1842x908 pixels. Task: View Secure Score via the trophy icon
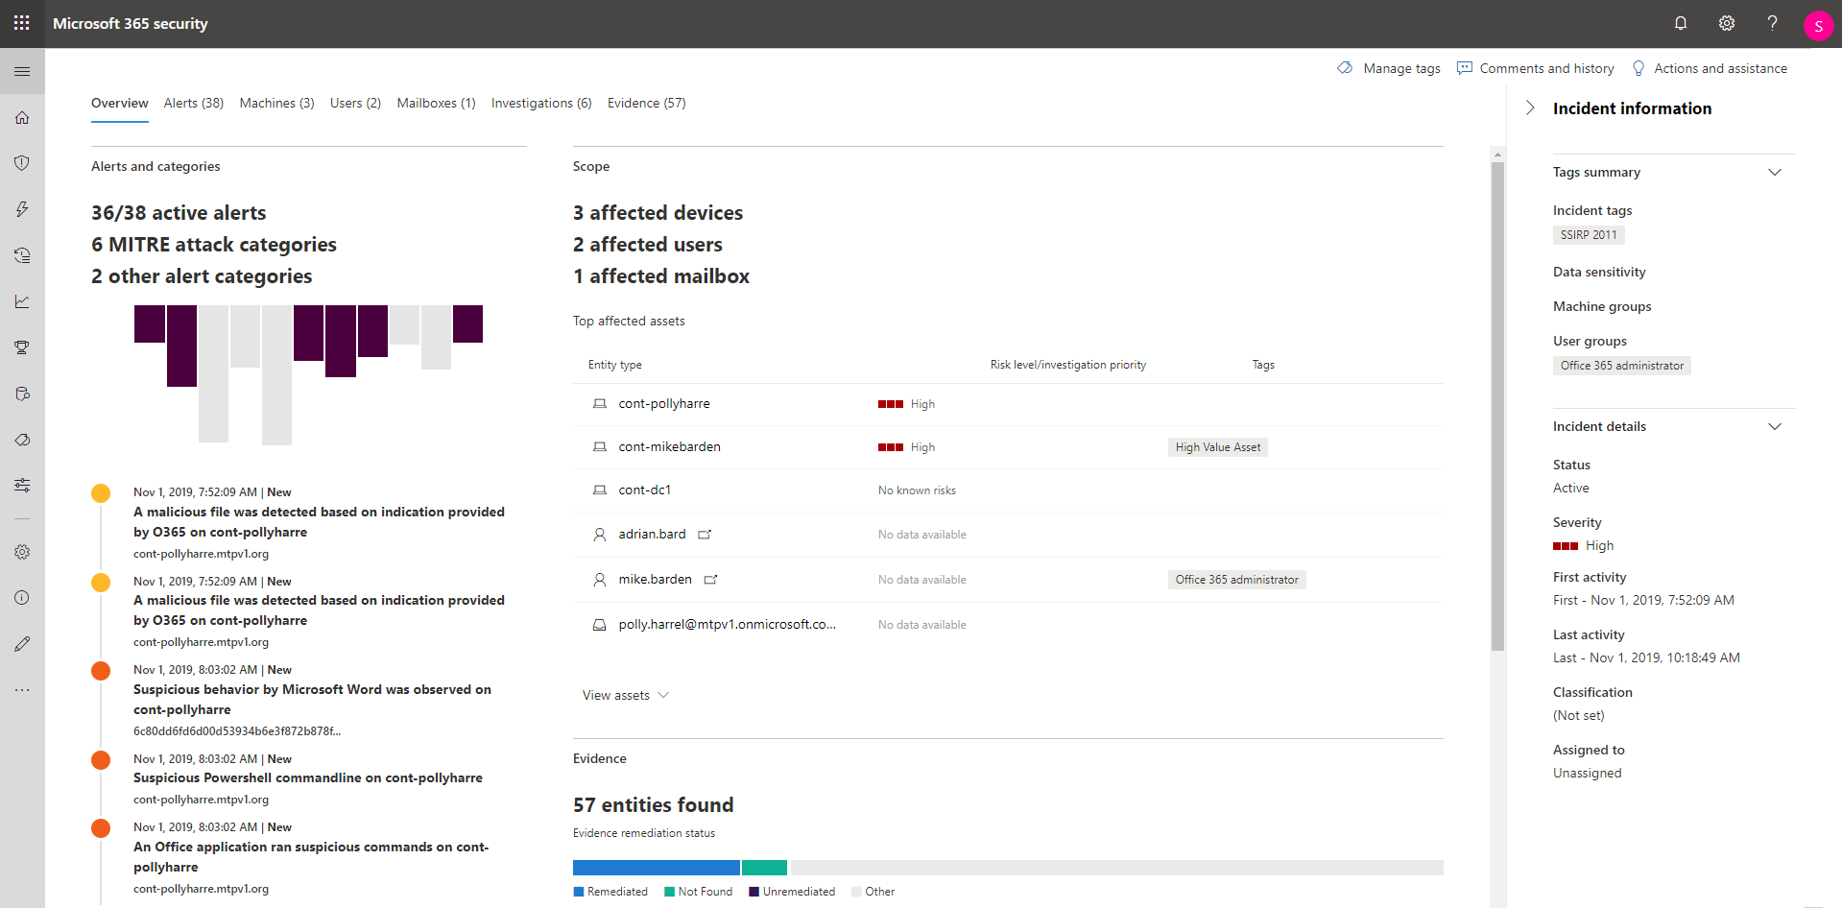click(21, 346)
